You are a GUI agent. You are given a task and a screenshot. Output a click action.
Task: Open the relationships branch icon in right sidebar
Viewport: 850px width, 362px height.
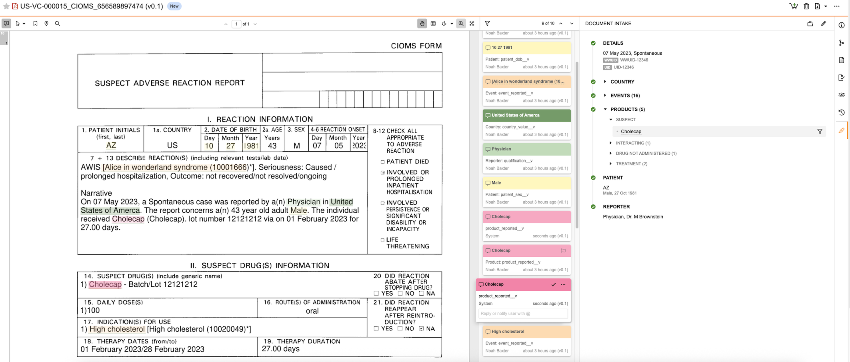[842, 43]
